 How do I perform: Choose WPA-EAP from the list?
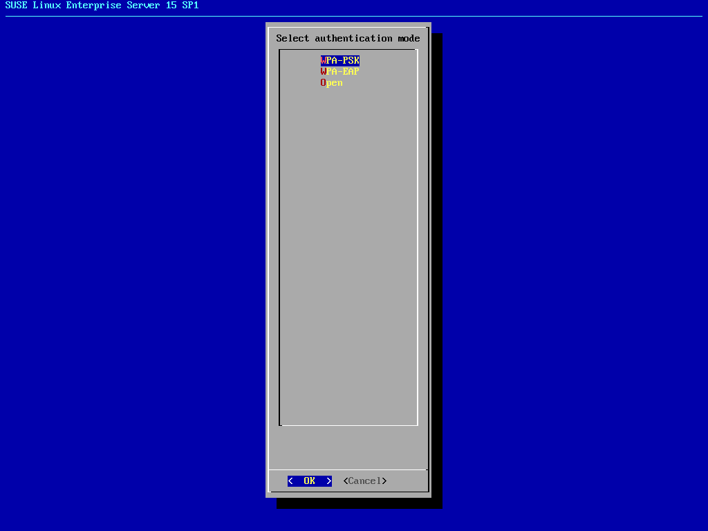coord(340,72)
